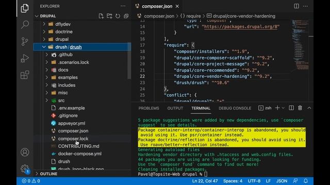This screenshot has height=185, width=330.
Task: Select the zsh terminal shell entry
Action: click(x=265, y=108)
